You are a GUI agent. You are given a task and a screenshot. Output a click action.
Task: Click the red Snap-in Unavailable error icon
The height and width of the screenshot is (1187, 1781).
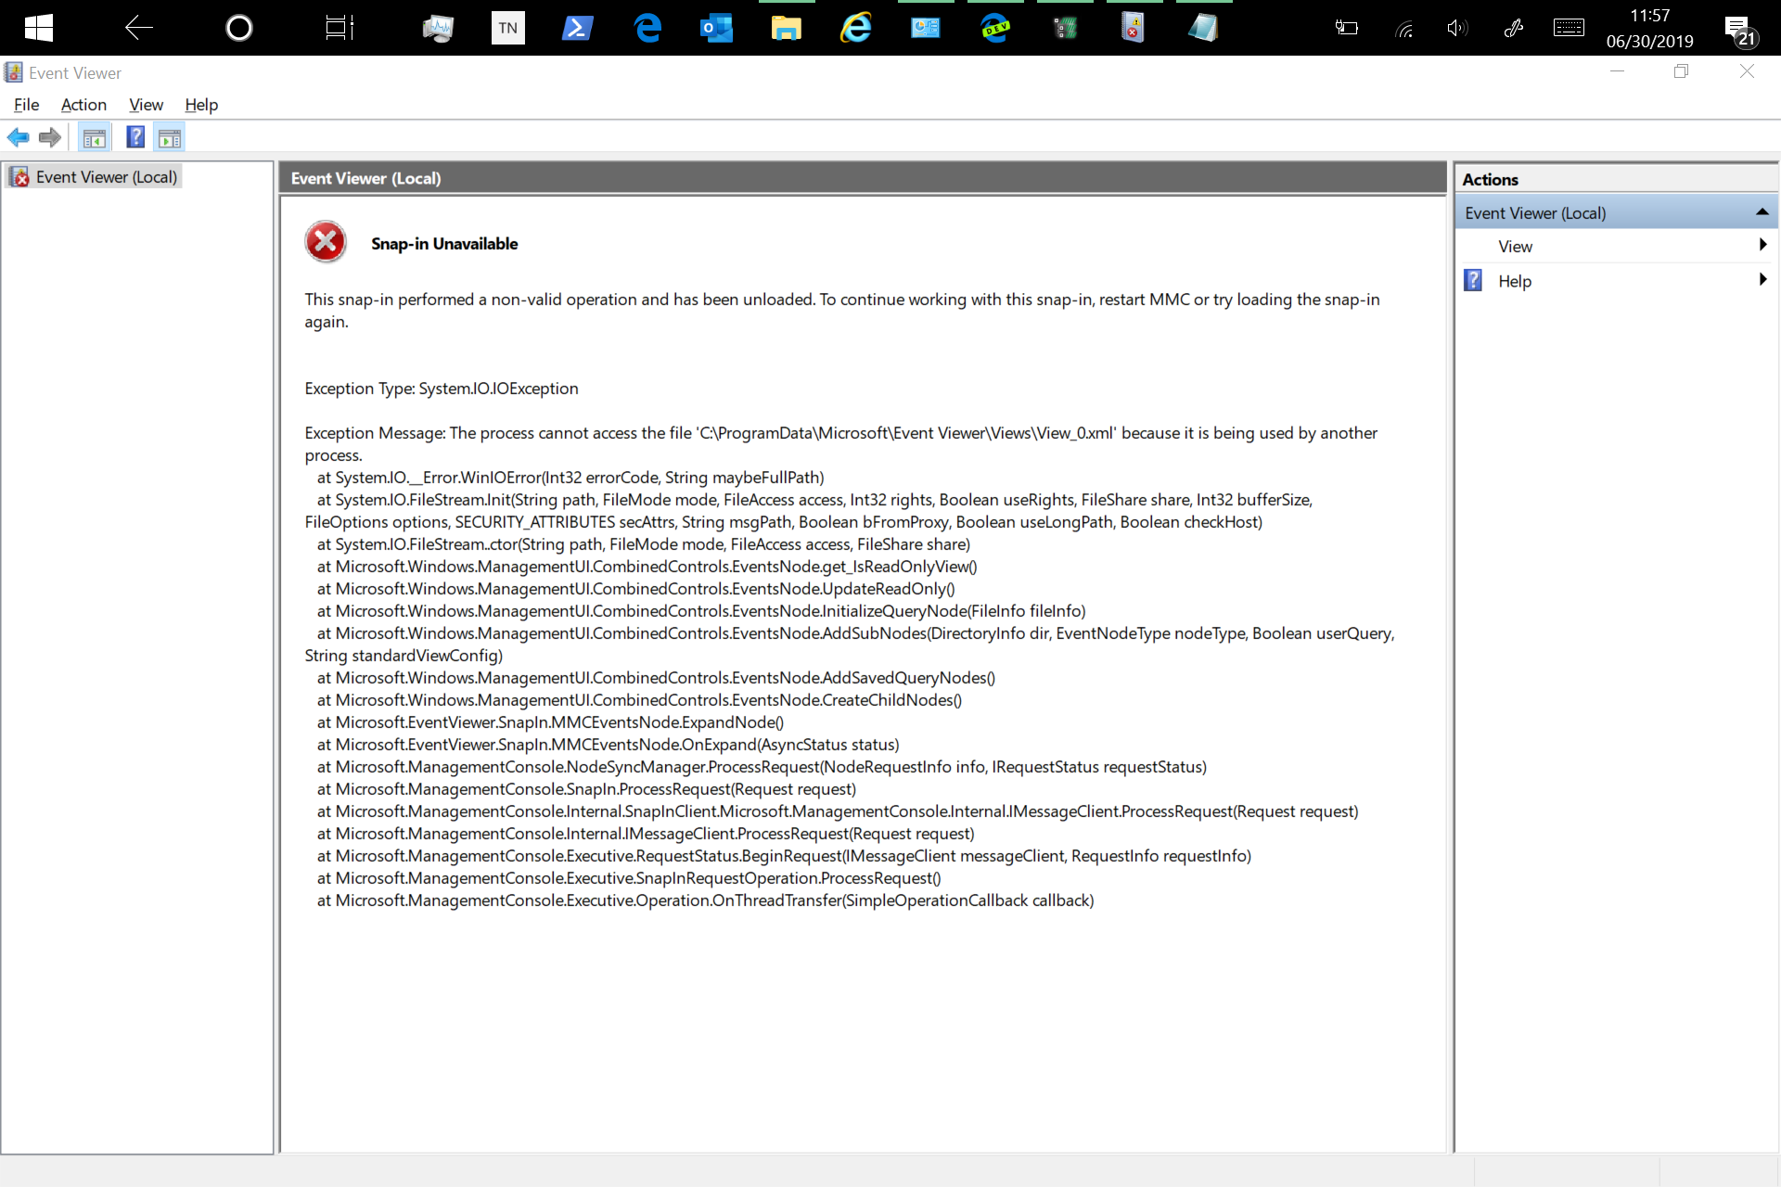tap(326, 242)
